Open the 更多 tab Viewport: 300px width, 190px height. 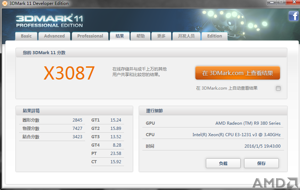161,36
